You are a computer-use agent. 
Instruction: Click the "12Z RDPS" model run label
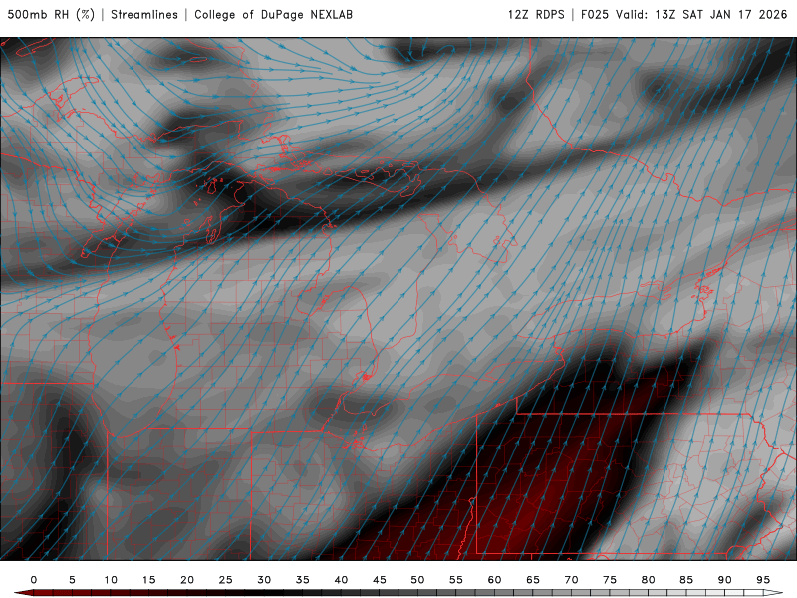pos(536,14)
